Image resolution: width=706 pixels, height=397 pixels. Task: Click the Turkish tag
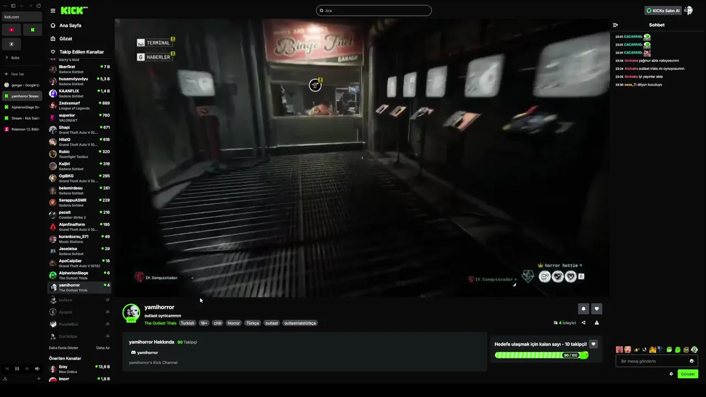coord(188,323)
